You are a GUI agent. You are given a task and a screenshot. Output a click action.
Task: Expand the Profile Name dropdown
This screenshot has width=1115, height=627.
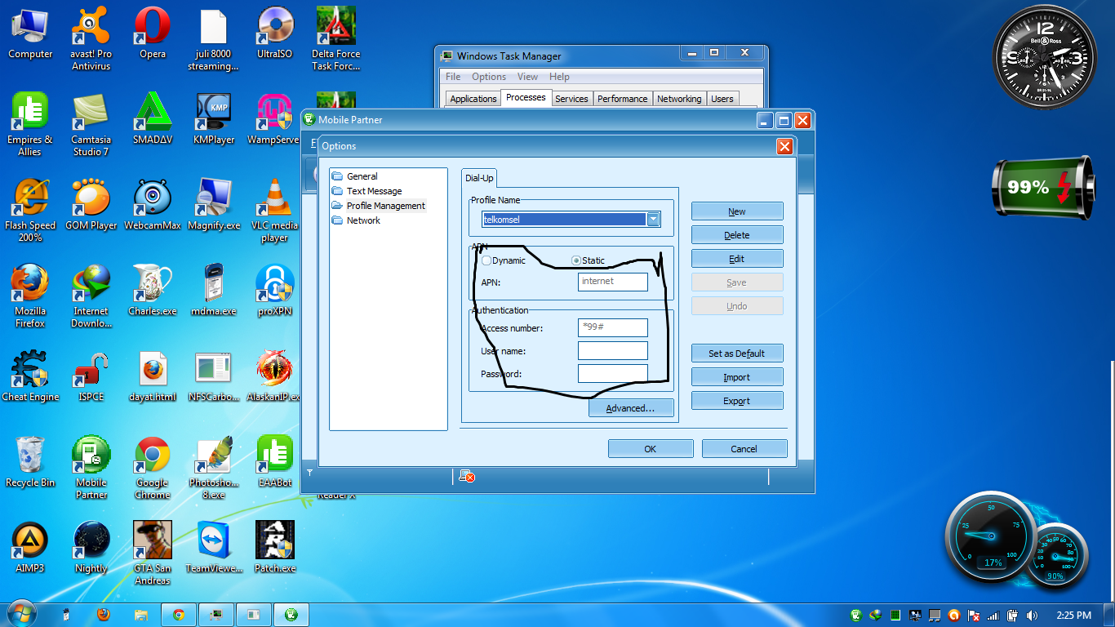point(653,219)
